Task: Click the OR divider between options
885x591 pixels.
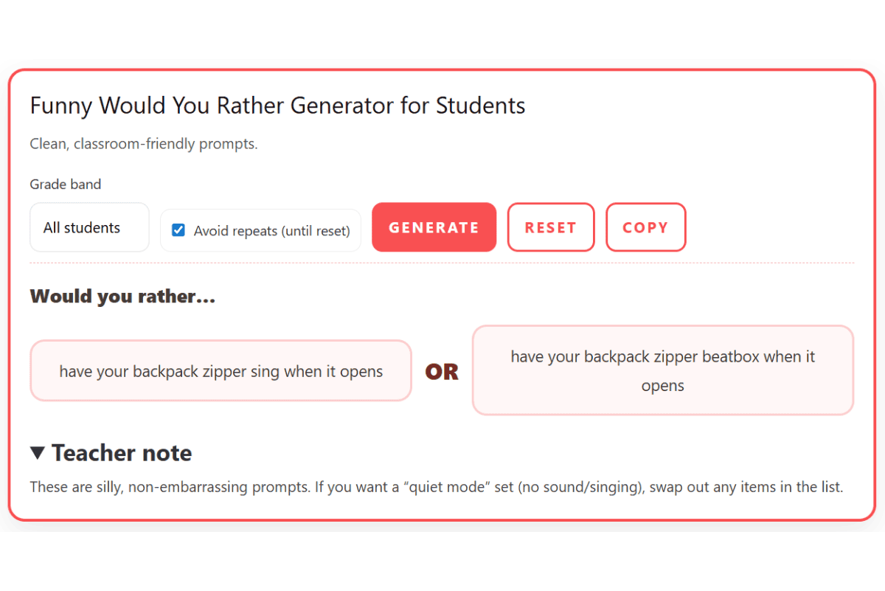Action: [x=441, y=372]
